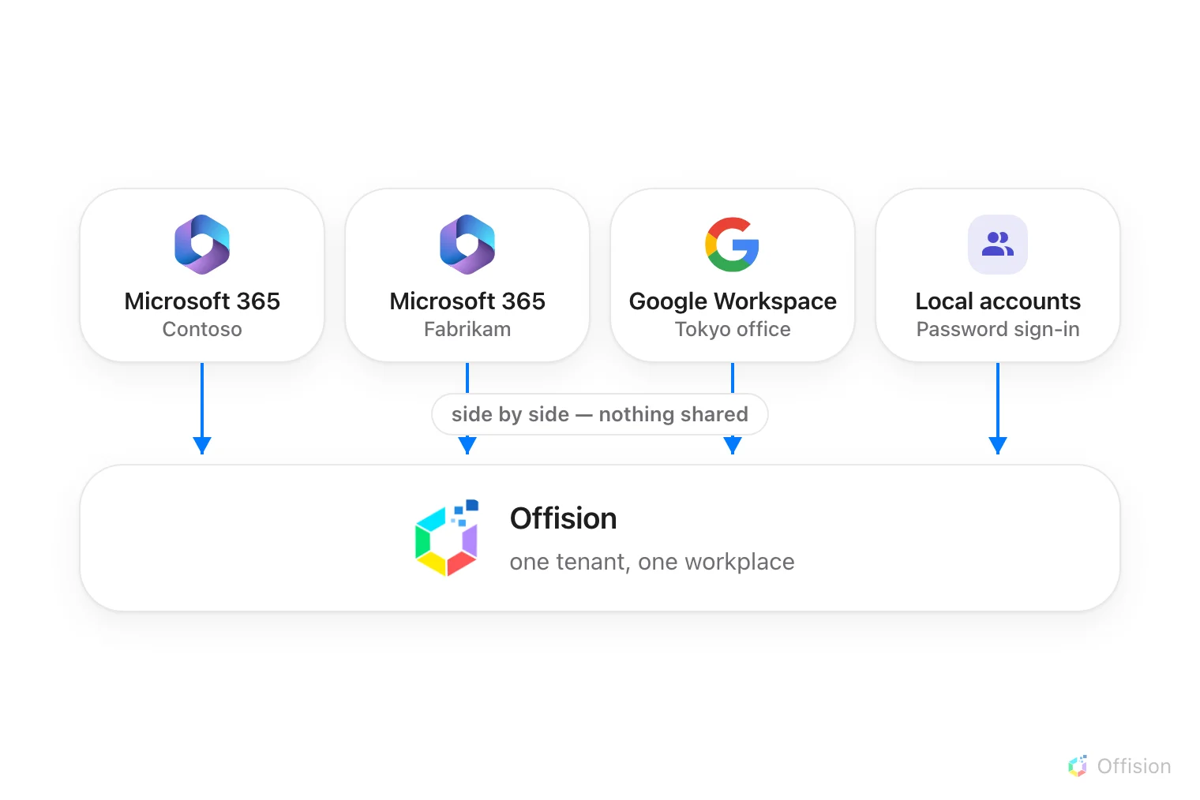Image resolution: width=1200 pixels, height=800 pixels.
Task: Click the 'Microsoft 365' heading above Fabrikam
Action: pyautogui.click(x=467, y=301)
